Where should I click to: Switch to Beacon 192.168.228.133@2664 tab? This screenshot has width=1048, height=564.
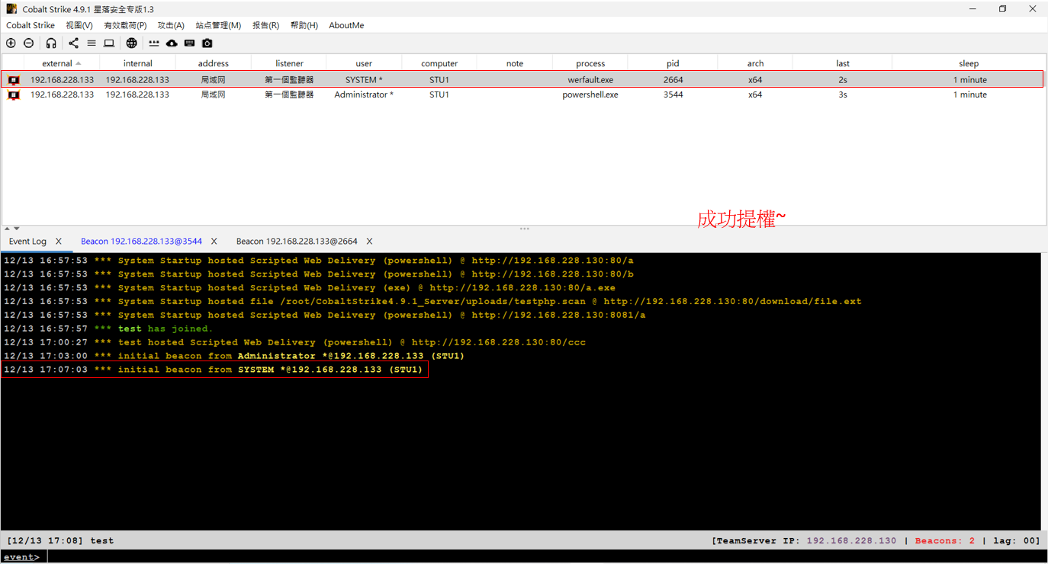tap(297, 242)
